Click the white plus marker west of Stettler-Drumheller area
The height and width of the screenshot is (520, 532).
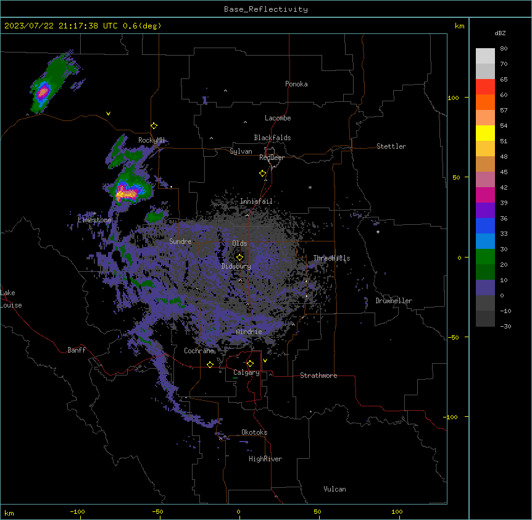pyautogui.click(x=378, y=232)
